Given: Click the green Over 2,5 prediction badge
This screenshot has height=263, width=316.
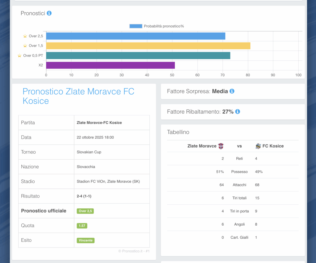Looking at the screenshot, I should click(85, 211).
